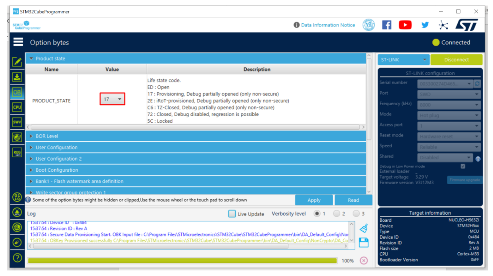Open the SWV viewer sidebar icon
The image size is (493, 276).
(x=17, y=122)
